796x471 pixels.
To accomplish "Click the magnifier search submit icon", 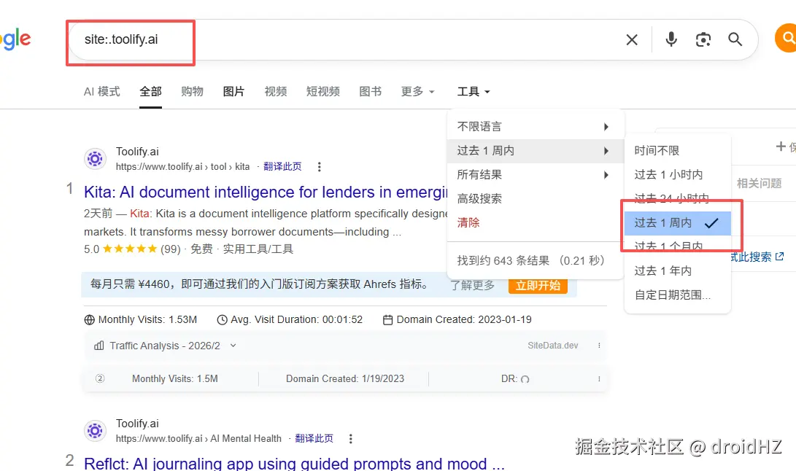I will tap(735, 39).
